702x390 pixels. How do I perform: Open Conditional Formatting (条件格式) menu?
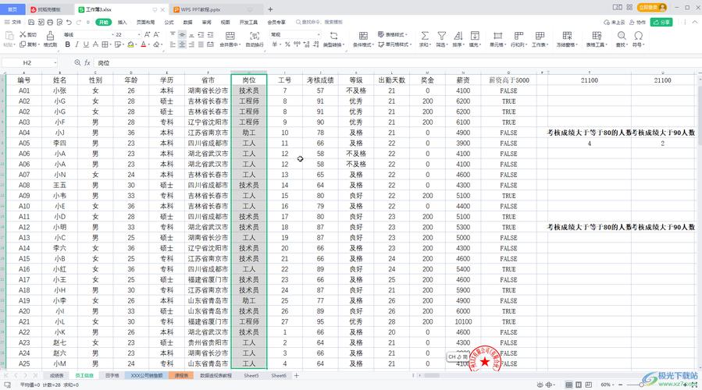pos(363,39)
